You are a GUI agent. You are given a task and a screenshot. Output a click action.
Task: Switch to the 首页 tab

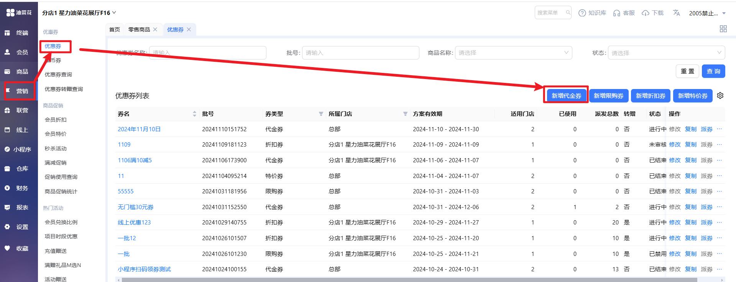pyautogui.click(x=114, y=30)
